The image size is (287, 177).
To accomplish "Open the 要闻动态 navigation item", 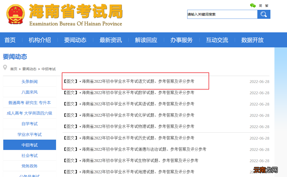I will coord(75,40).
